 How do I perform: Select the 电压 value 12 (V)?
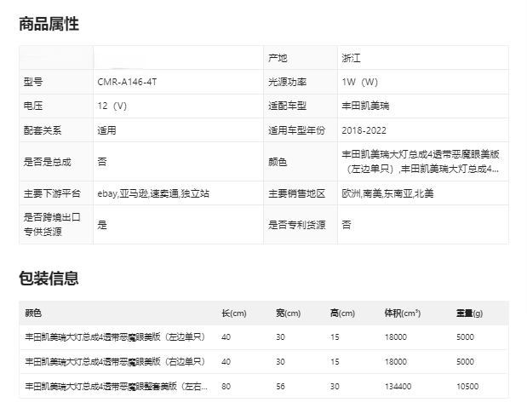pos(112,106)
